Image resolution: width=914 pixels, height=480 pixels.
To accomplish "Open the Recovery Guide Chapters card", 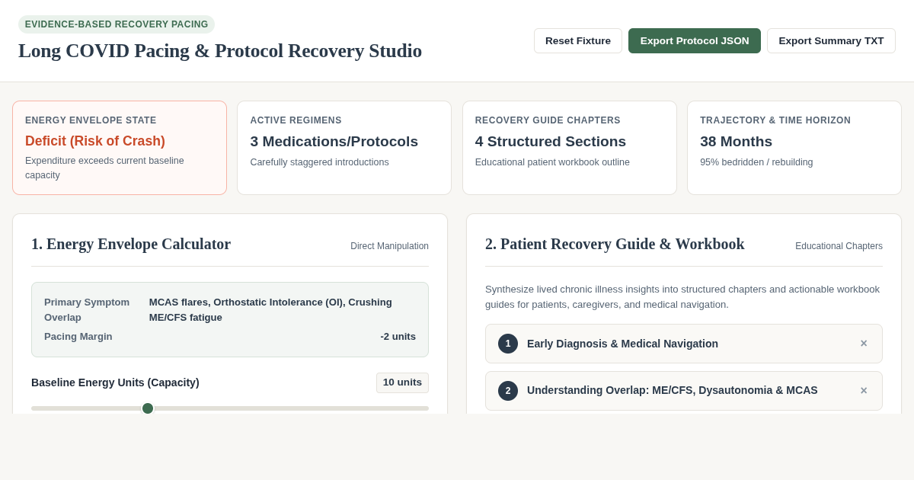I will [x=570, y=148].
